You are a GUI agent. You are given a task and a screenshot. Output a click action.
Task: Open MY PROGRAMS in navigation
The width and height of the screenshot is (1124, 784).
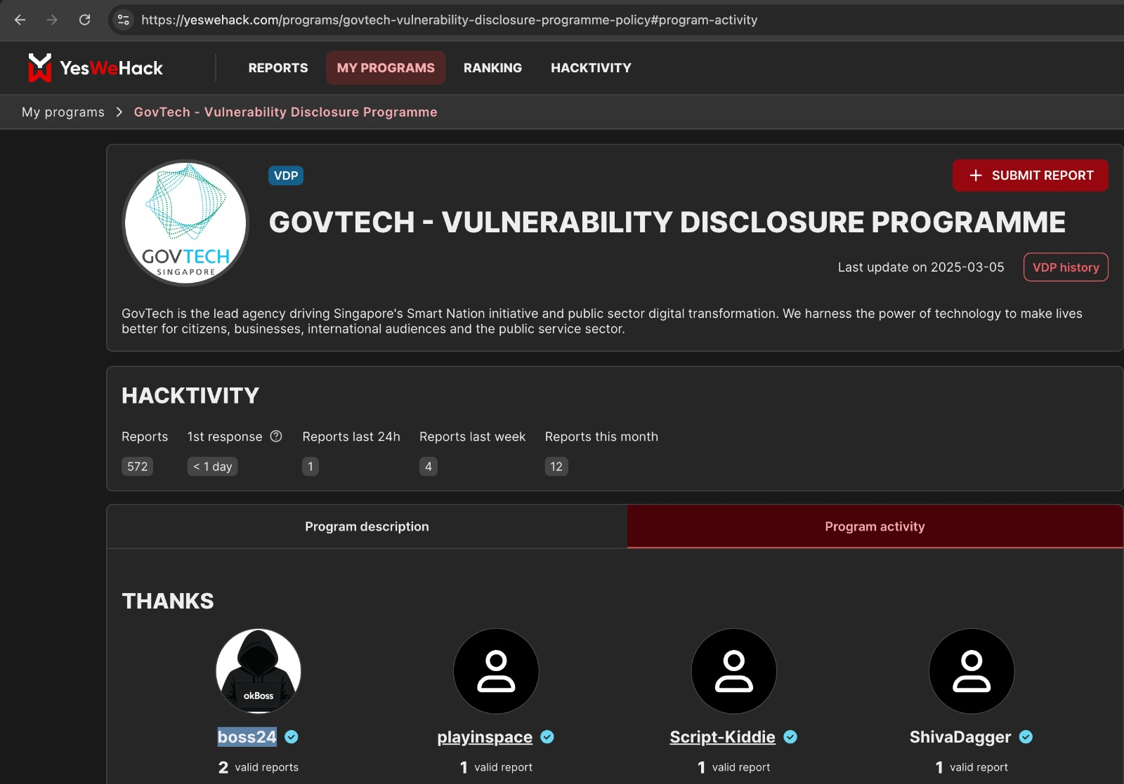click(386, 68)
